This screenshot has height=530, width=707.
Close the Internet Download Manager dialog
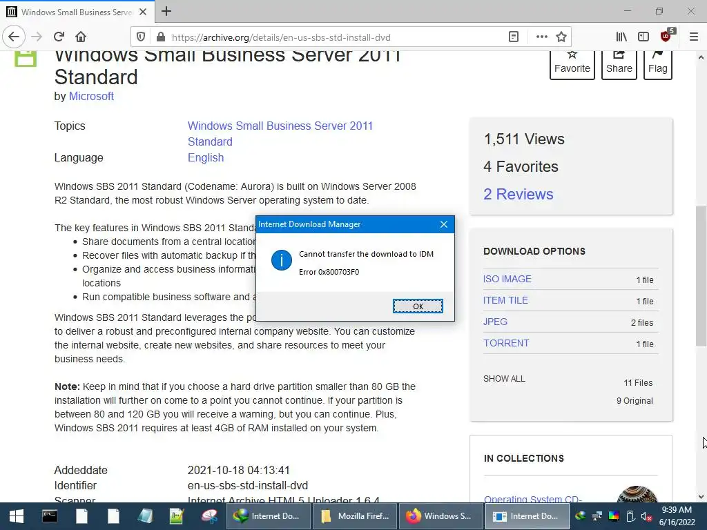[444, 224]
